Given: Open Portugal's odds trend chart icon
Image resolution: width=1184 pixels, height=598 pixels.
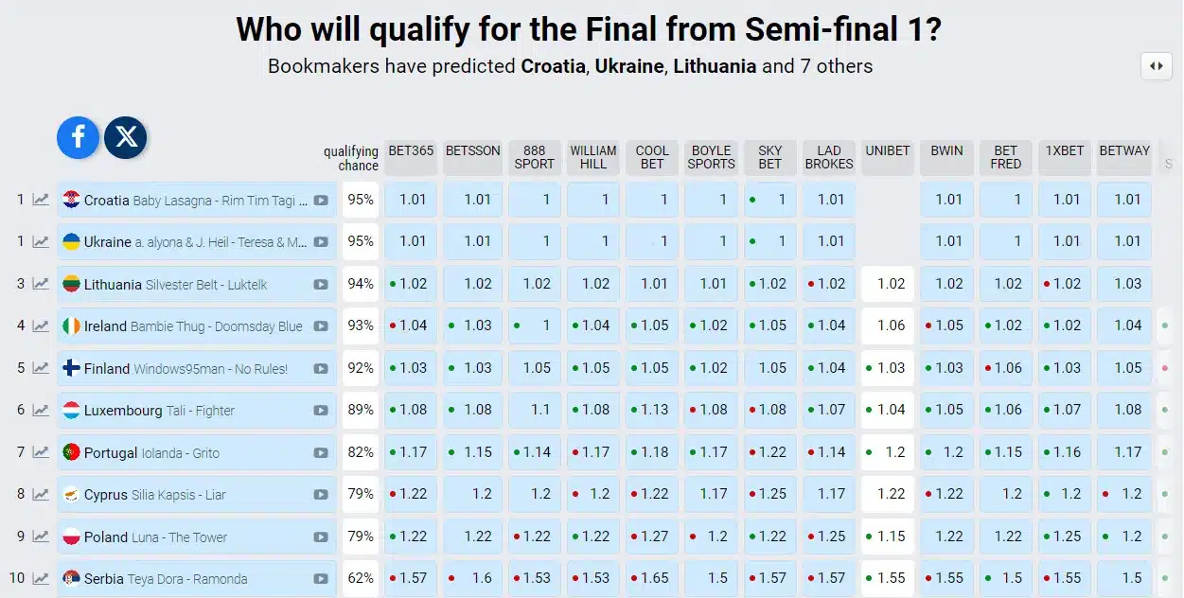Looking at the screenshot, I should point(41,452).
